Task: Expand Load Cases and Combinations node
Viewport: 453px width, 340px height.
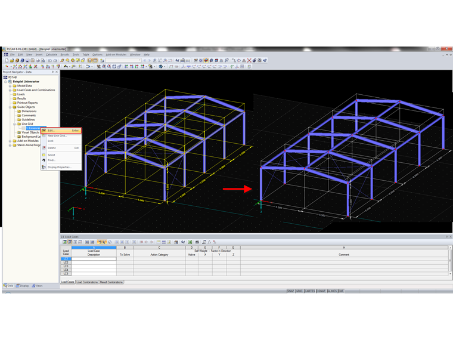Action: pyautogui.click(x=10, y=90)
